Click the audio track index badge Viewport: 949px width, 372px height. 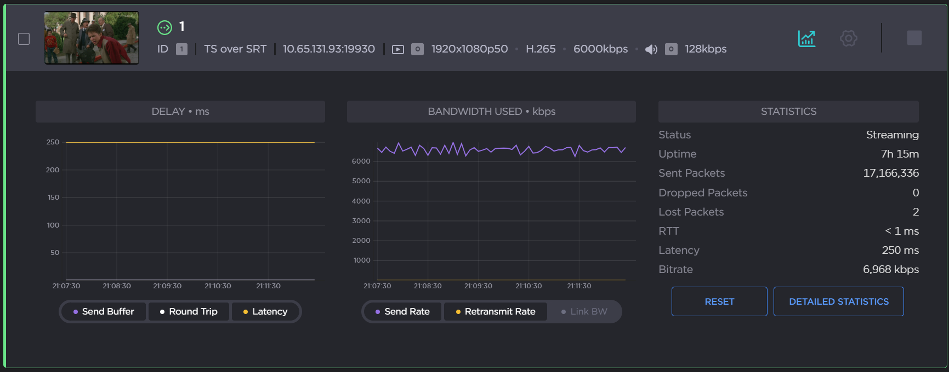coord(671,49)
